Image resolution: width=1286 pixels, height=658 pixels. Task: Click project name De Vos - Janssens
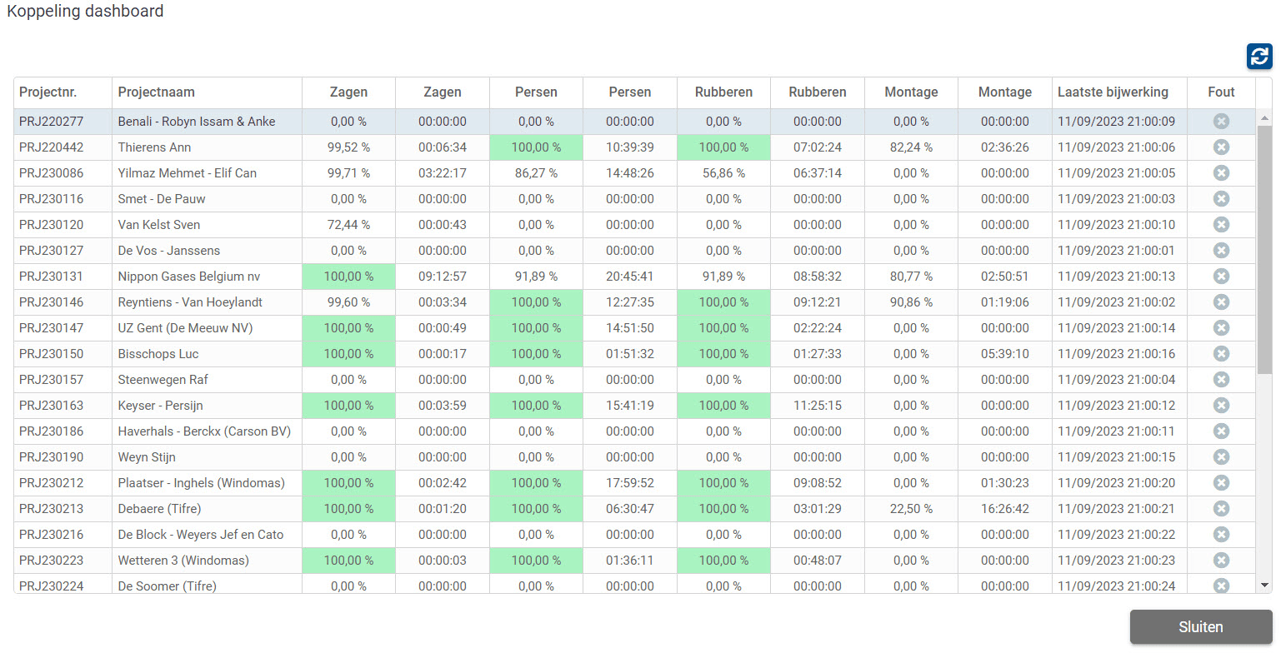click(169, 251)
